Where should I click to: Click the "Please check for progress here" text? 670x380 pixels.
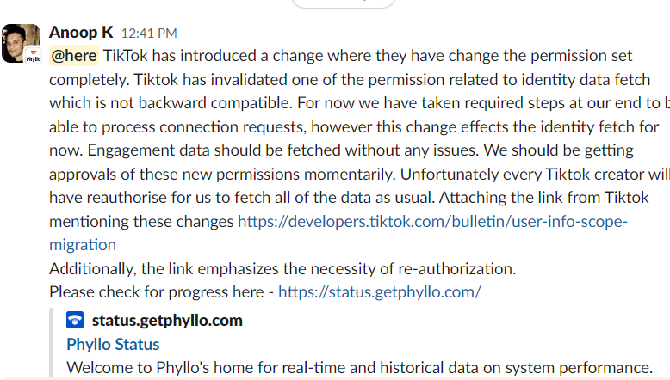pos(159,291)
